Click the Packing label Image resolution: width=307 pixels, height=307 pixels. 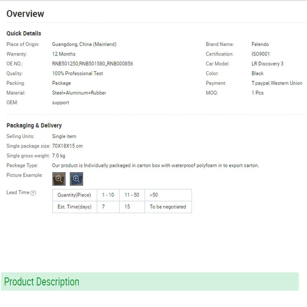(x=16, y=83)
